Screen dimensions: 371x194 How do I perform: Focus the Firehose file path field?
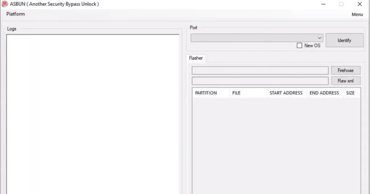[x=260, y=71]
